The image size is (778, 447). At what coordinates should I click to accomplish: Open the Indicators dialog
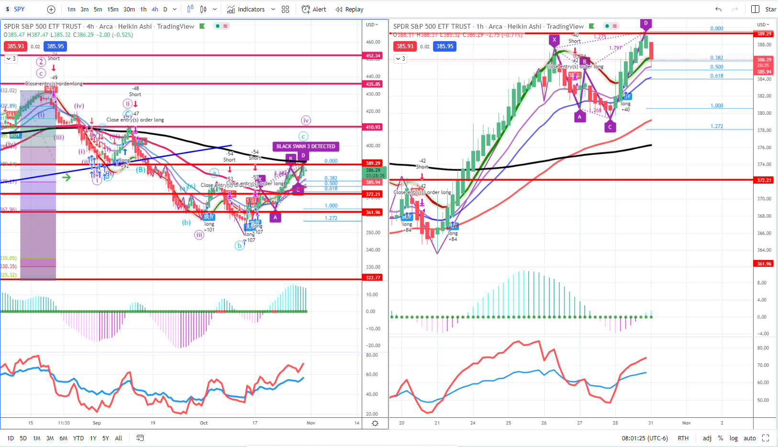tap(246, 9)
